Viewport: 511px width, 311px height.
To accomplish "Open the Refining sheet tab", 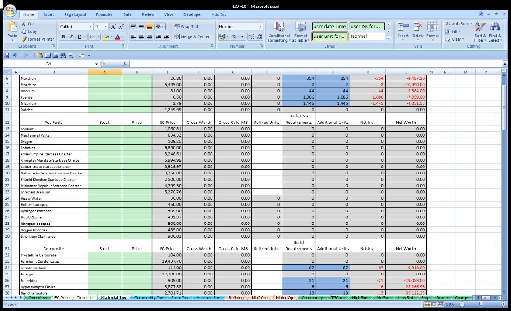I will [236, 297].
